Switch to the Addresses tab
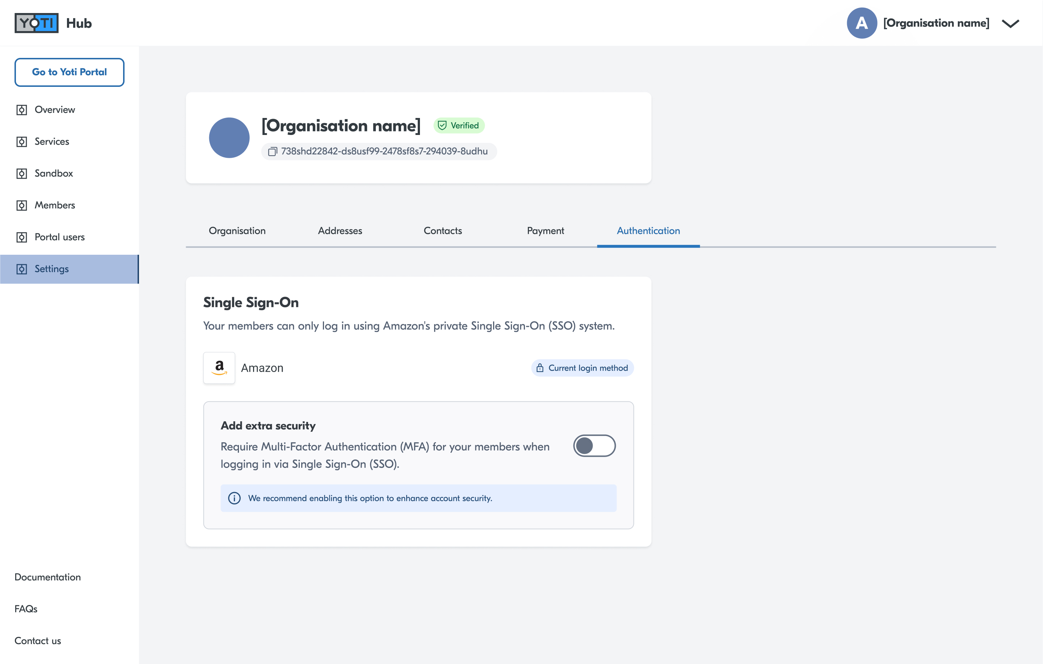The width and height of the screenshot is (1043, 664). (x=340, y=231)
